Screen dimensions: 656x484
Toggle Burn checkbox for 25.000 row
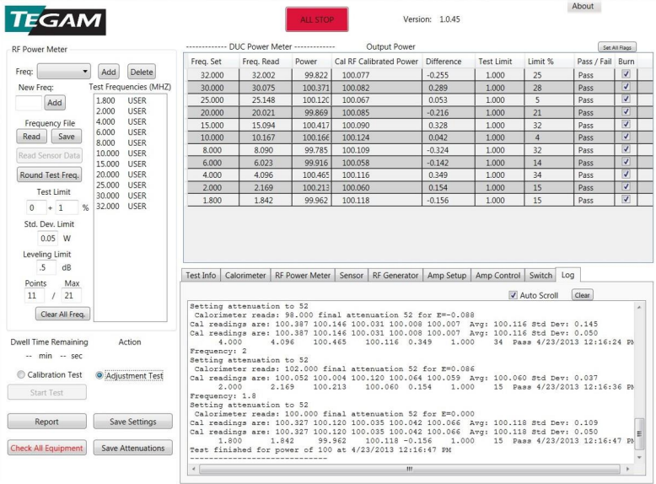coord(626,99)
